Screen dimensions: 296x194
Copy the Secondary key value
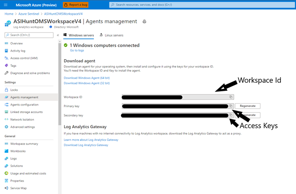coord(231,115)
